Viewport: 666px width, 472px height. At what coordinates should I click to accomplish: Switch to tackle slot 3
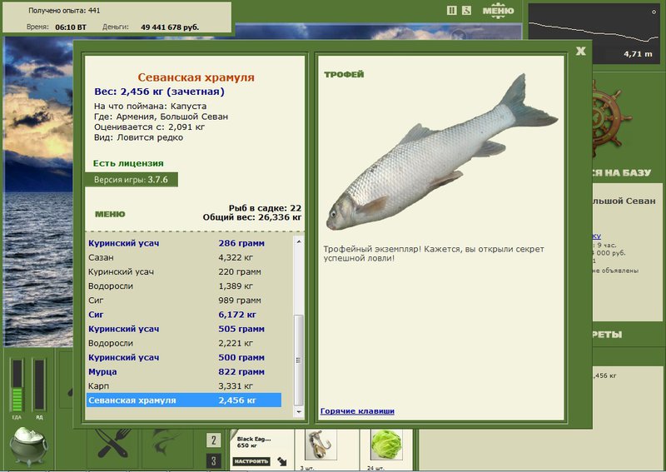pyautogui.click(x=214, y=461)
